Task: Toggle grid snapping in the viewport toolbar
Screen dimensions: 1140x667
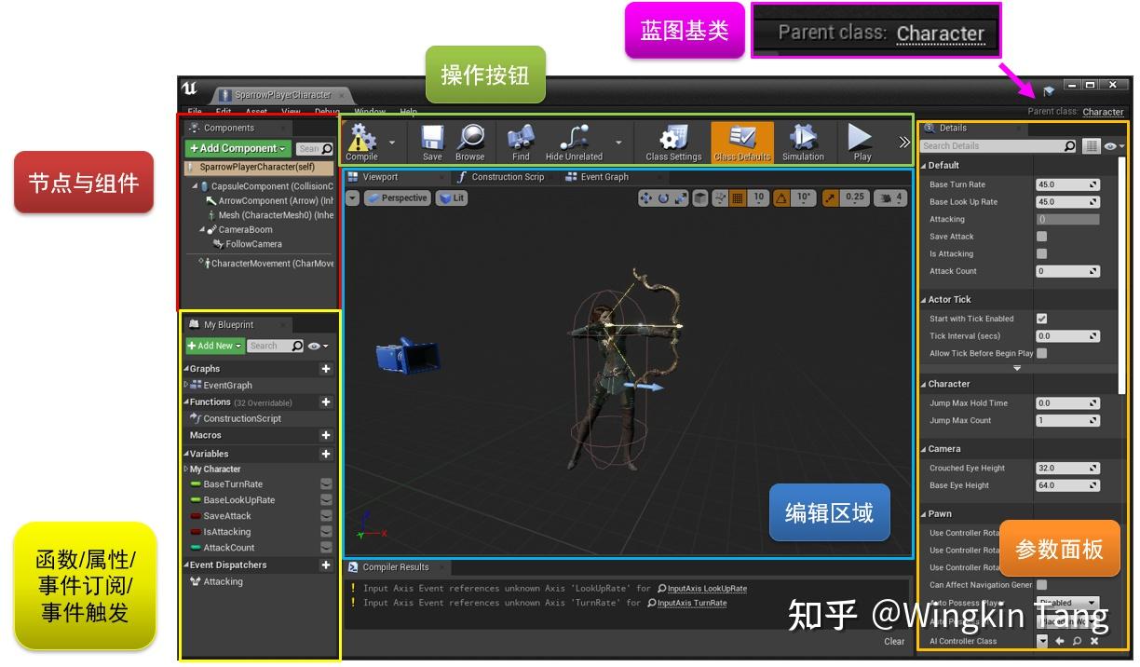Action: click(x=738, y=197)
